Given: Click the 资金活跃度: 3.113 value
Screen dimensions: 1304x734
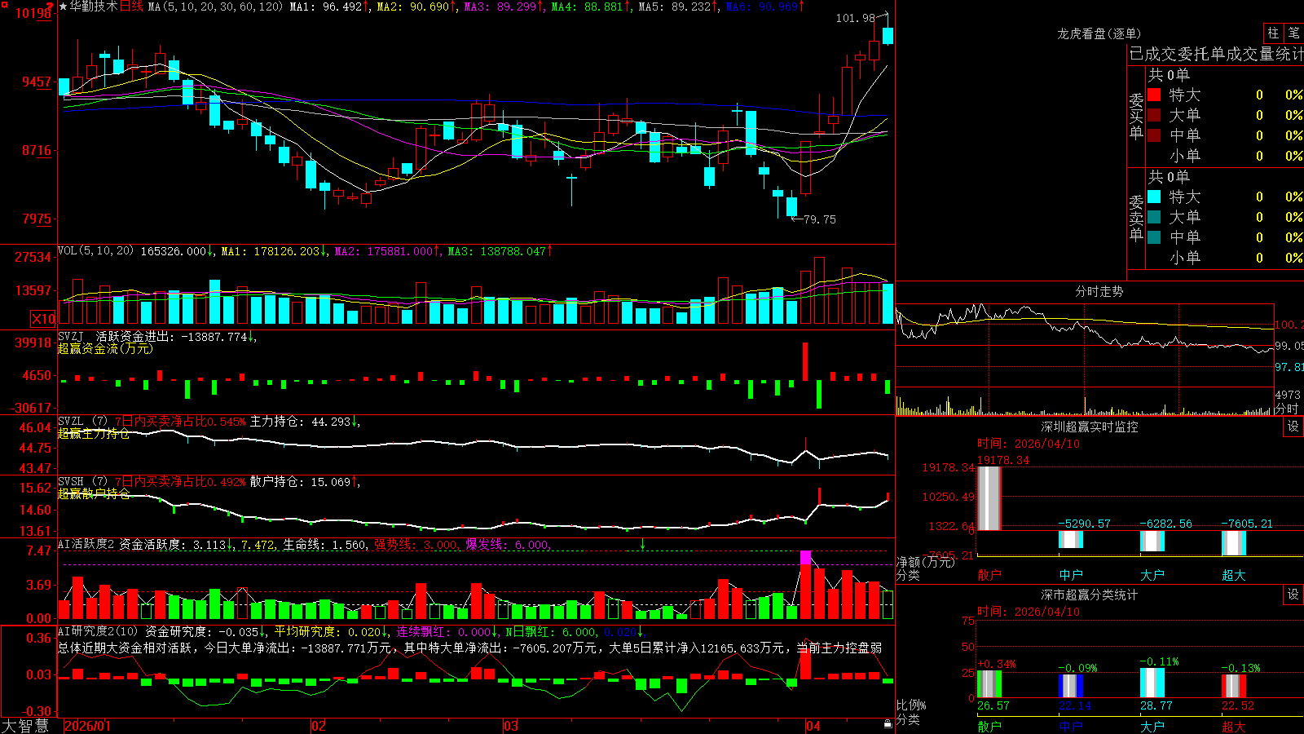Looking at the screenshot, I should pos(173,545).
